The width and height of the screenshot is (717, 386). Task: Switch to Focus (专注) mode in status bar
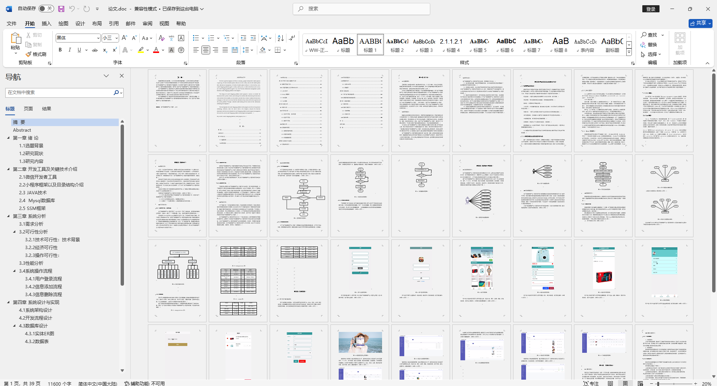click(591, 383)
